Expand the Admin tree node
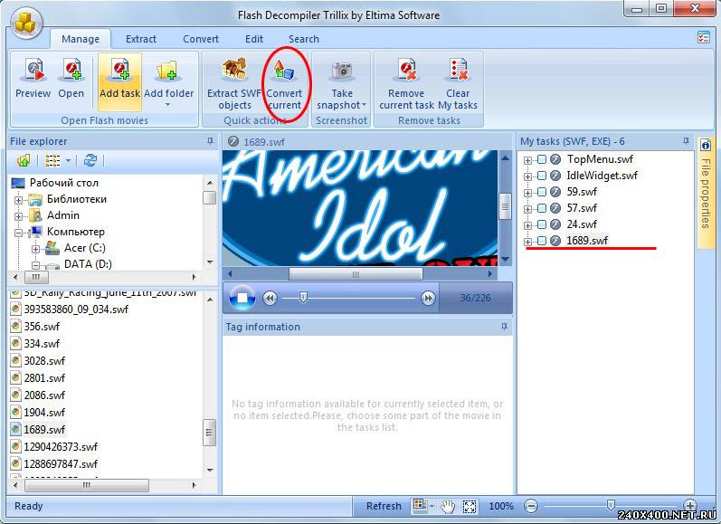Screen dimensions: 721x524 point(18,216)
